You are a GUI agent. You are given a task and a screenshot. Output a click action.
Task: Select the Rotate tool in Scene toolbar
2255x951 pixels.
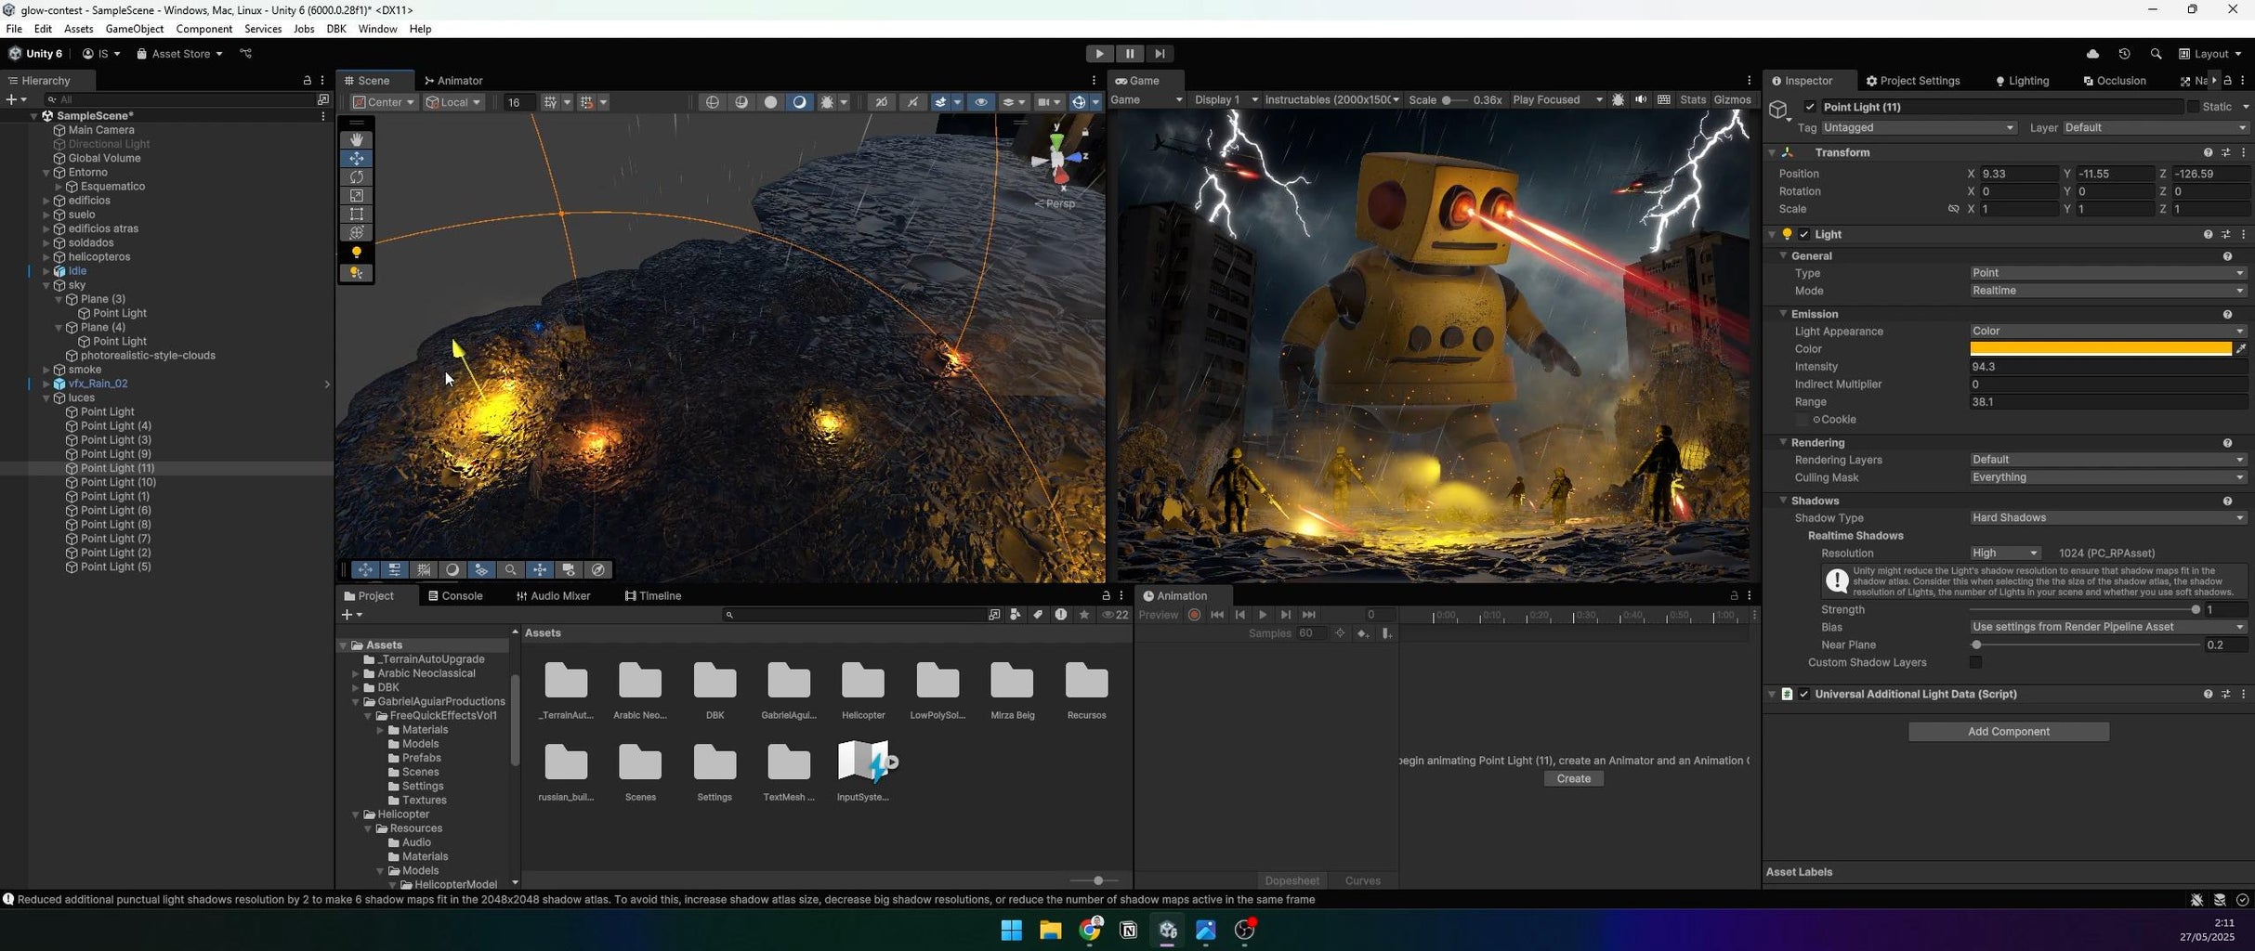tap(357, 176)
